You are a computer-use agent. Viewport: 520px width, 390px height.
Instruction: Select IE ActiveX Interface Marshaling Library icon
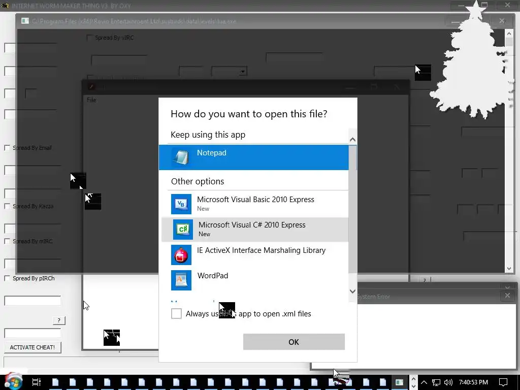(x=181, y=255)
